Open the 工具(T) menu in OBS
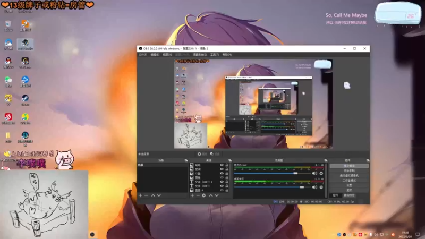The height and width of the screenshot is (239, 425). click(215, 55)
